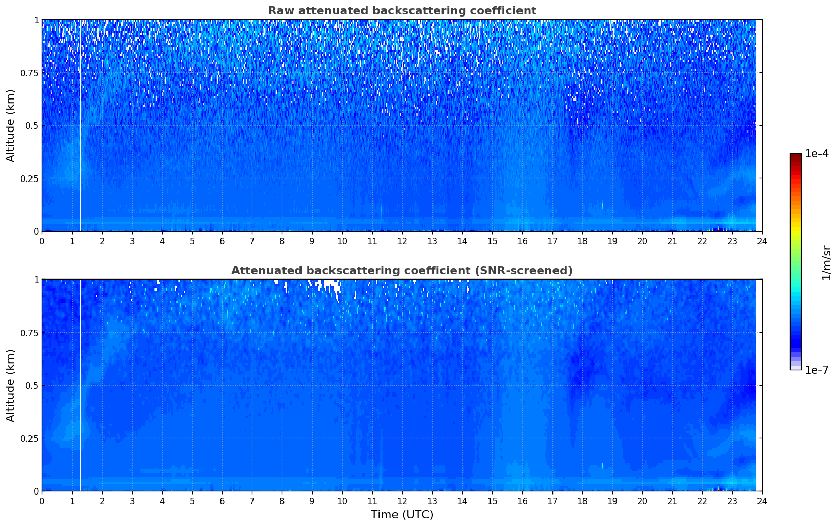This screenshot has width=837, height=526.
Task: Click the 'Attenuated backscattering coefficient (SNR-screened)' title
Action: click(402, 271)
